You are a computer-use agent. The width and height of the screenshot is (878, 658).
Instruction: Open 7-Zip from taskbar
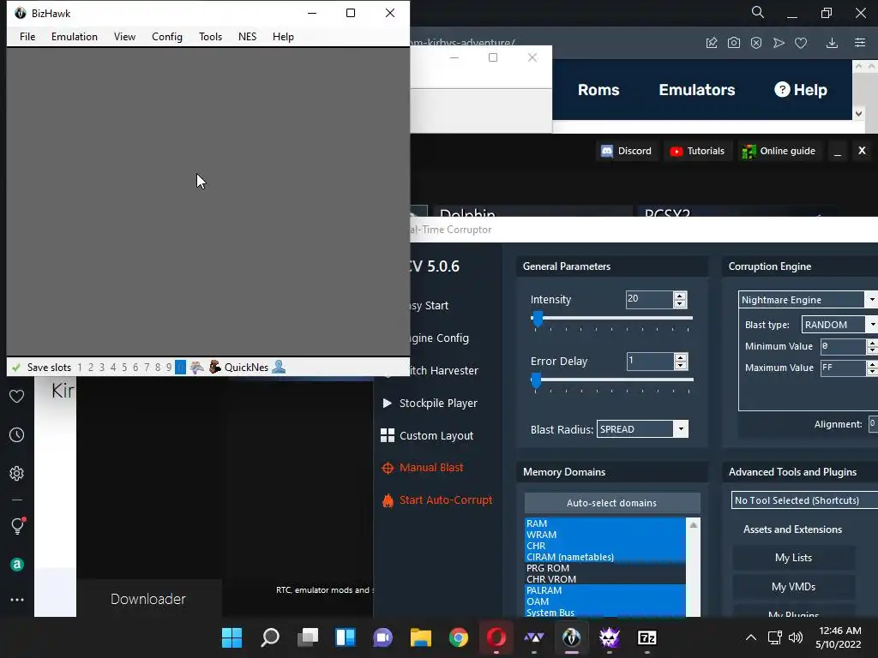[x=646, y=637]
